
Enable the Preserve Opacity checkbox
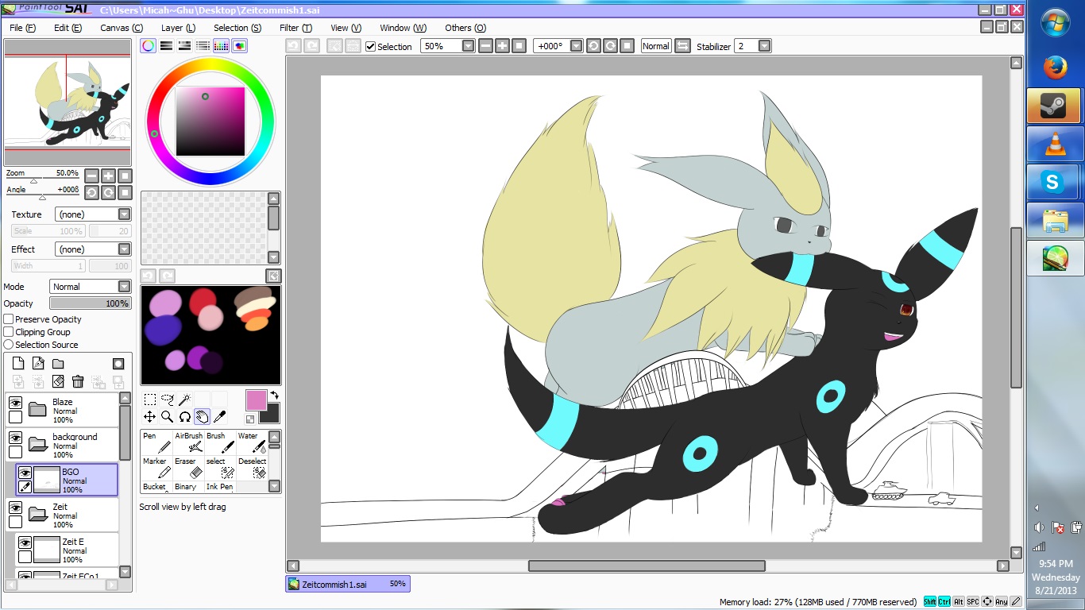pos(9,319)
